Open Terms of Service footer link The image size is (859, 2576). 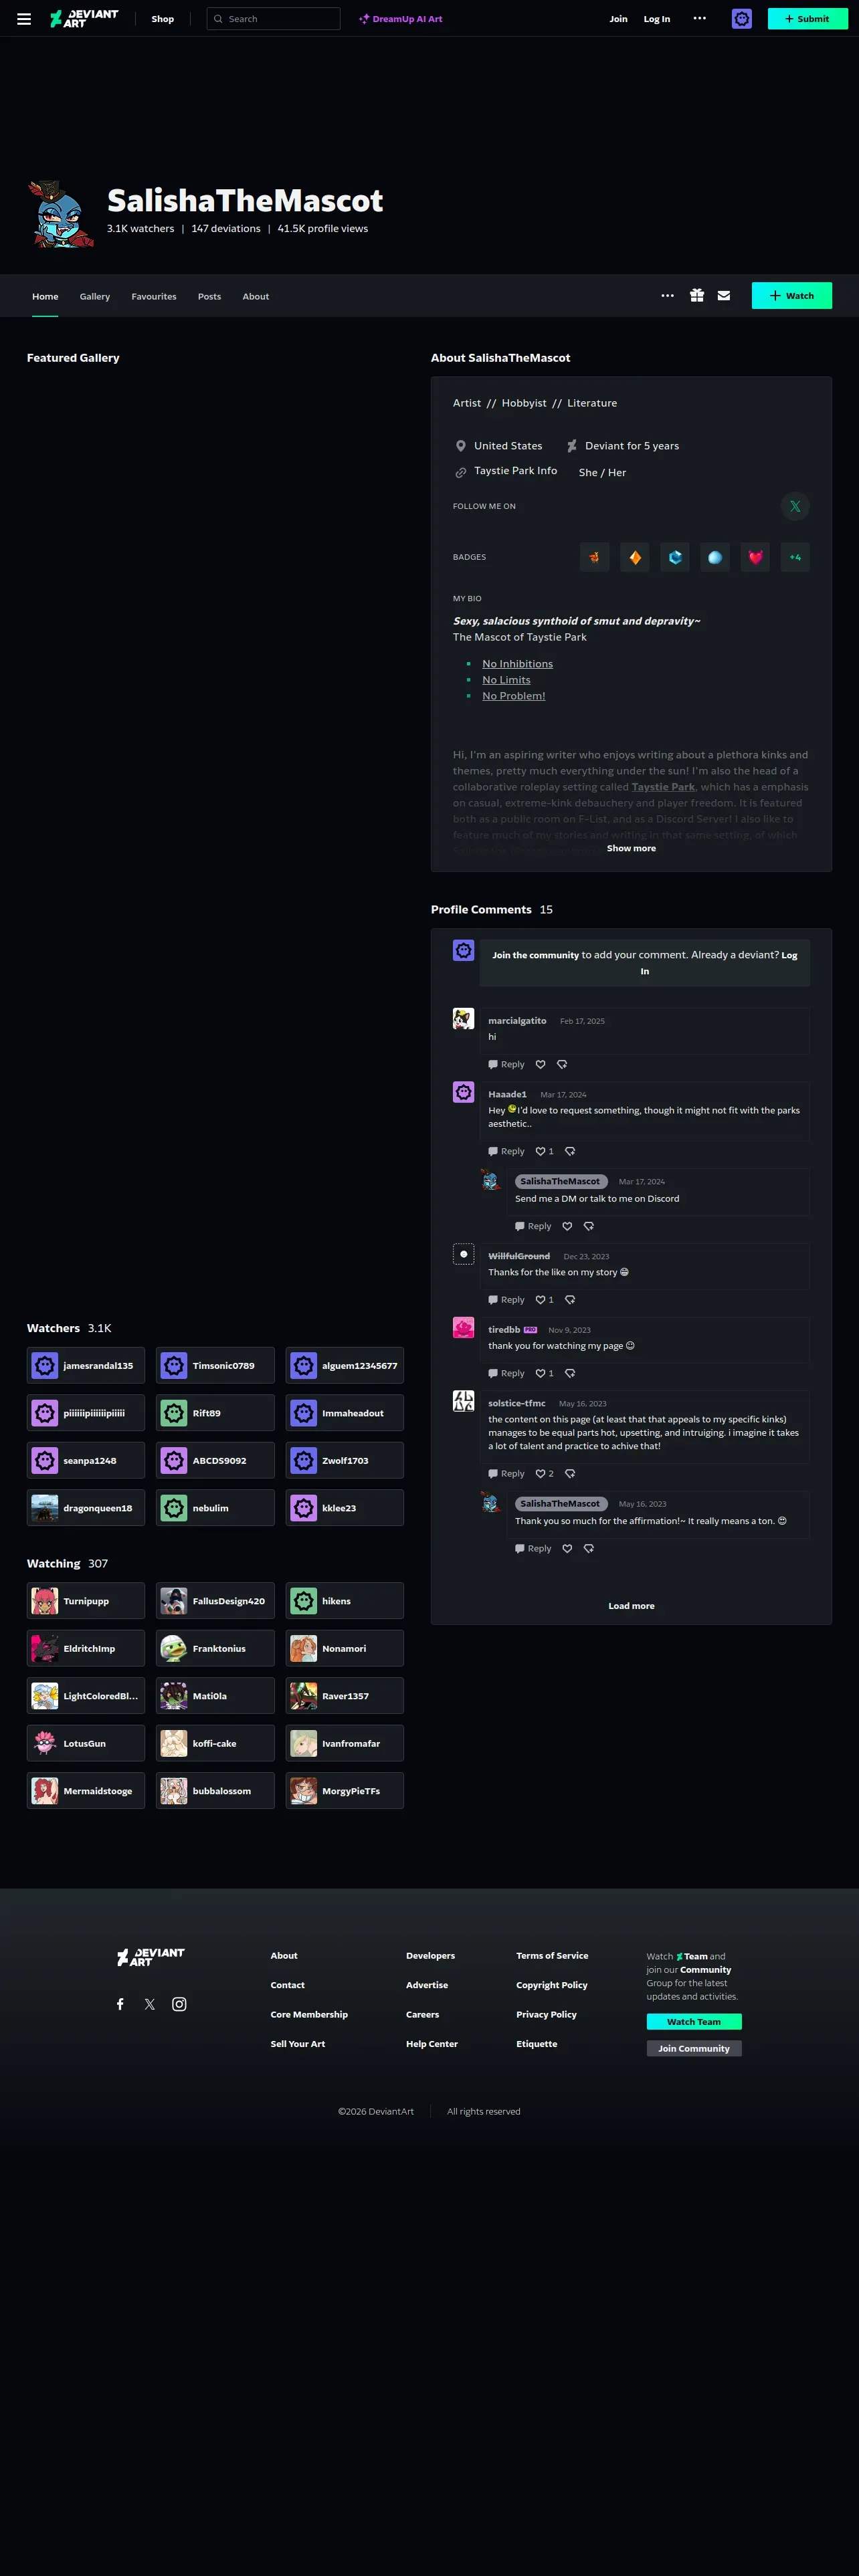tap(552, 1955)
